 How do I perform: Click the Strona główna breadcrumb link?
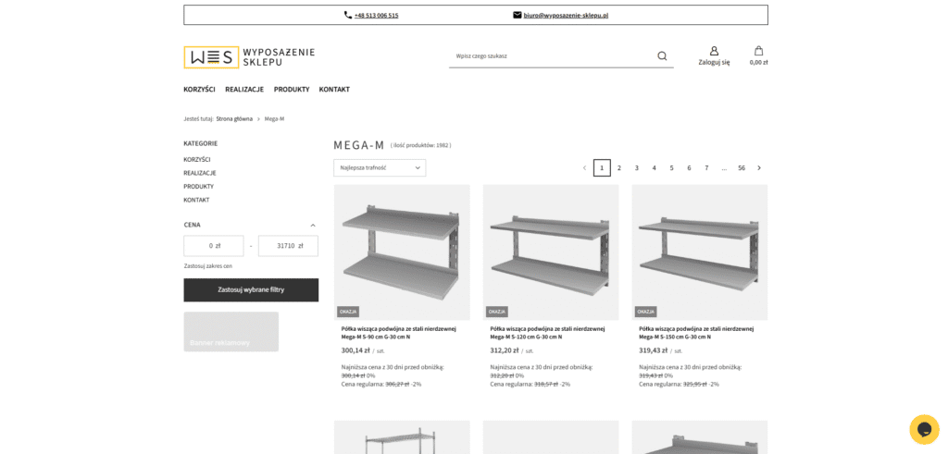[x=234, y=118]
